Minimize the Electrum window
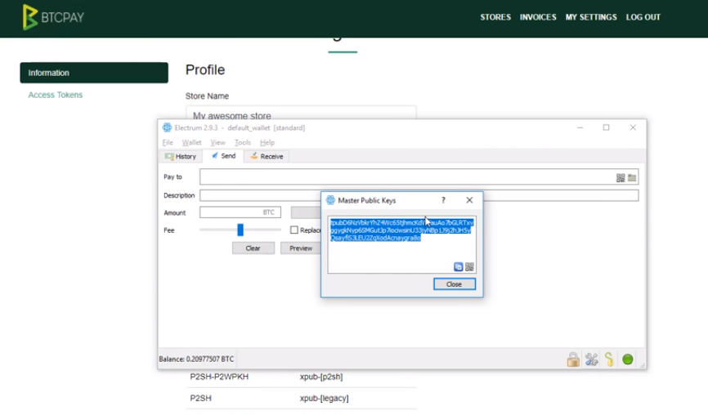Screen dimensions: 708x415 (x=580, y=127)
